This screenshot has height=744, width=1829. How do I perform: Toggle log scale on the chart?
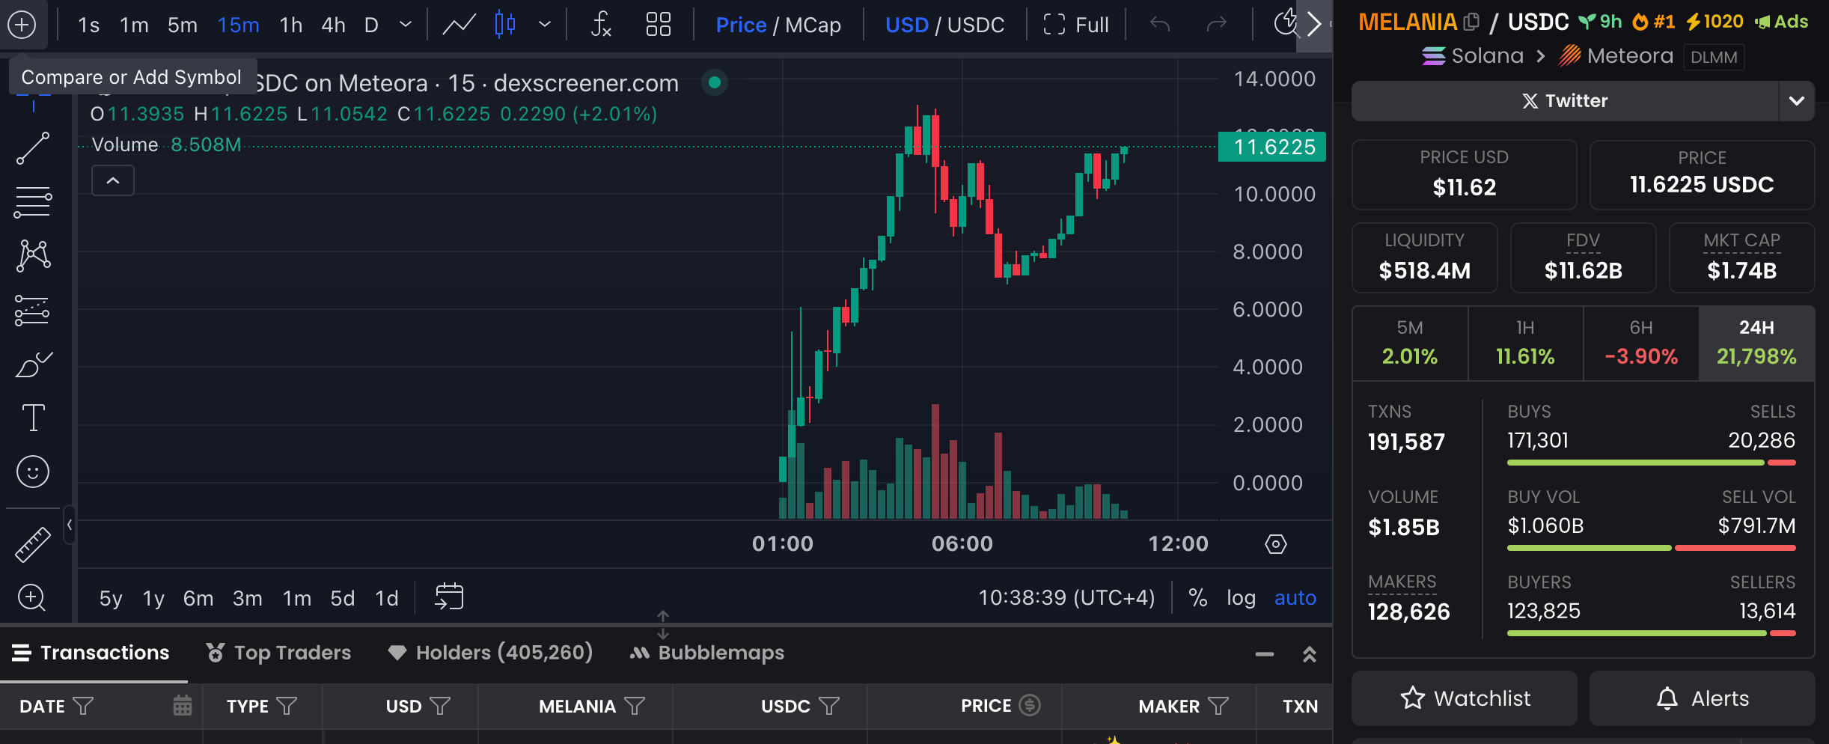[1241, 598]
